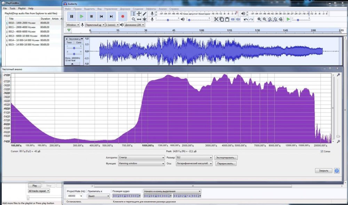
Task: Solo the track with Соло button
Action: [78, 42]
